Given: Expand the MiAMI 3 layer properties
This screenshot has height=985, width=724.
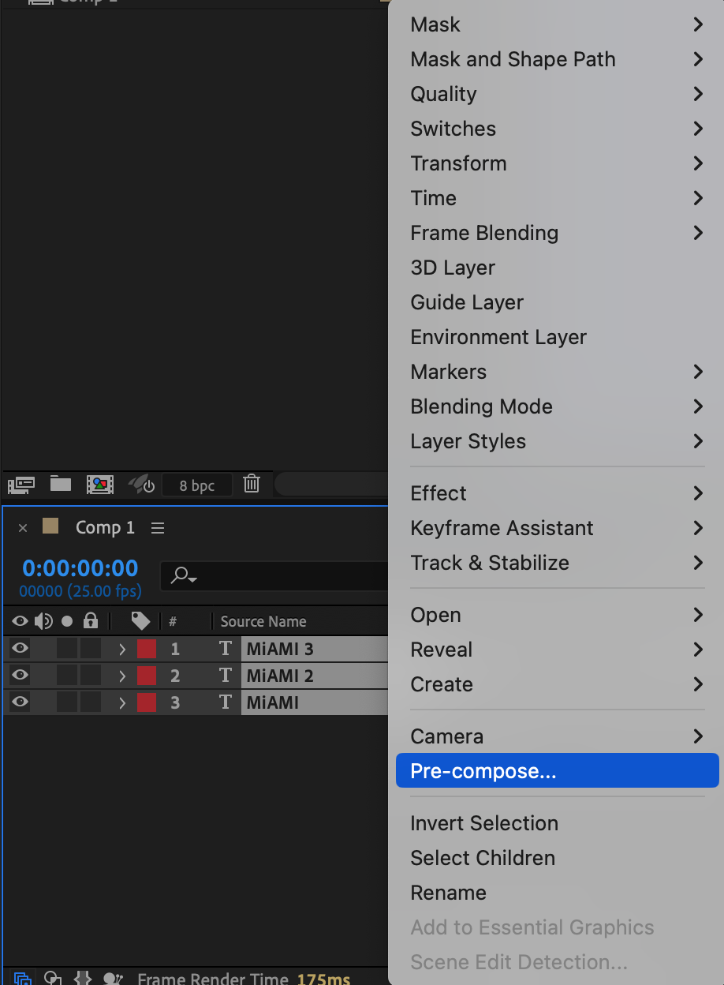Looking at the screenshot, I should click(122, 650).
